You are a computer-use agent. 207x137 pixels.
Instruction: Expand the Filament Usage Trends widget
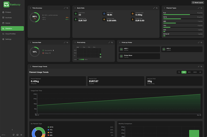(x=199, y=66)
